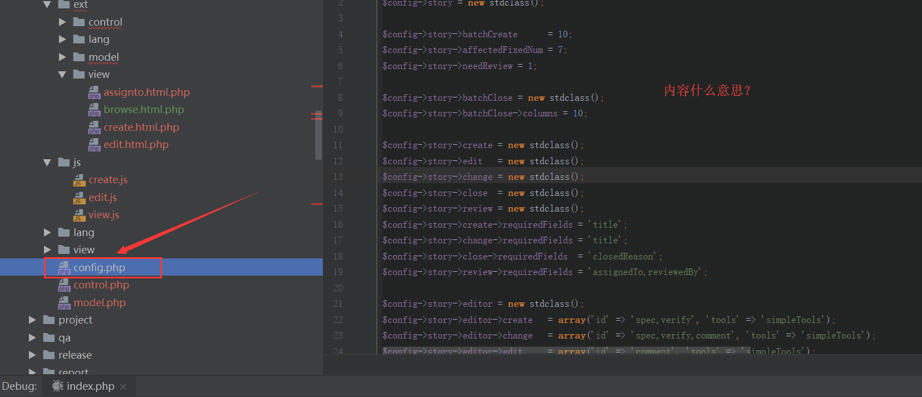This screenshot has height=397, width=922.
Task: Collapse the view folder under ext
Action: point(62,75)
